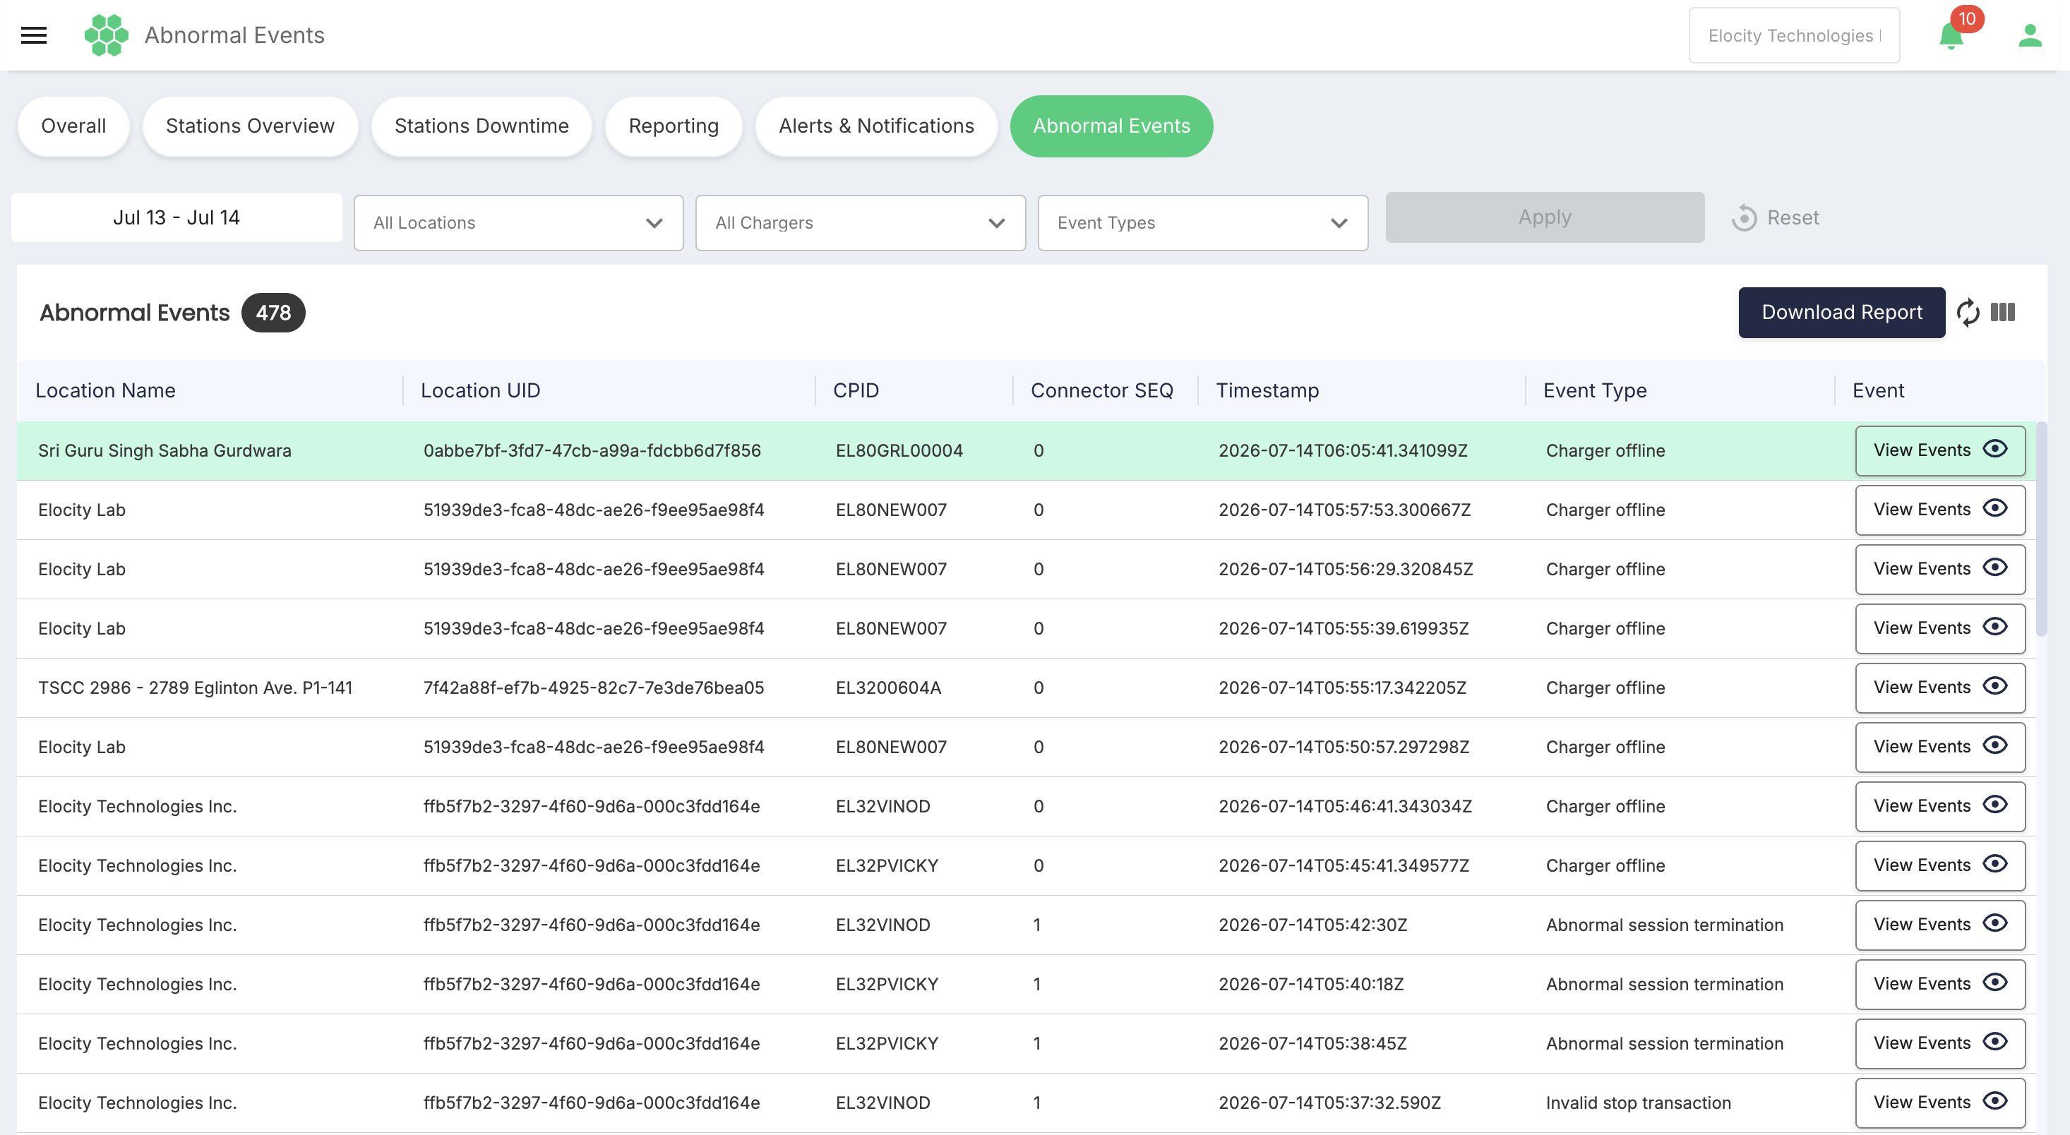The width and height of the screenshot is (2070, 1135).
Task: Open the Alerts & Notifications tab
Action: click(x=876, y=126)
